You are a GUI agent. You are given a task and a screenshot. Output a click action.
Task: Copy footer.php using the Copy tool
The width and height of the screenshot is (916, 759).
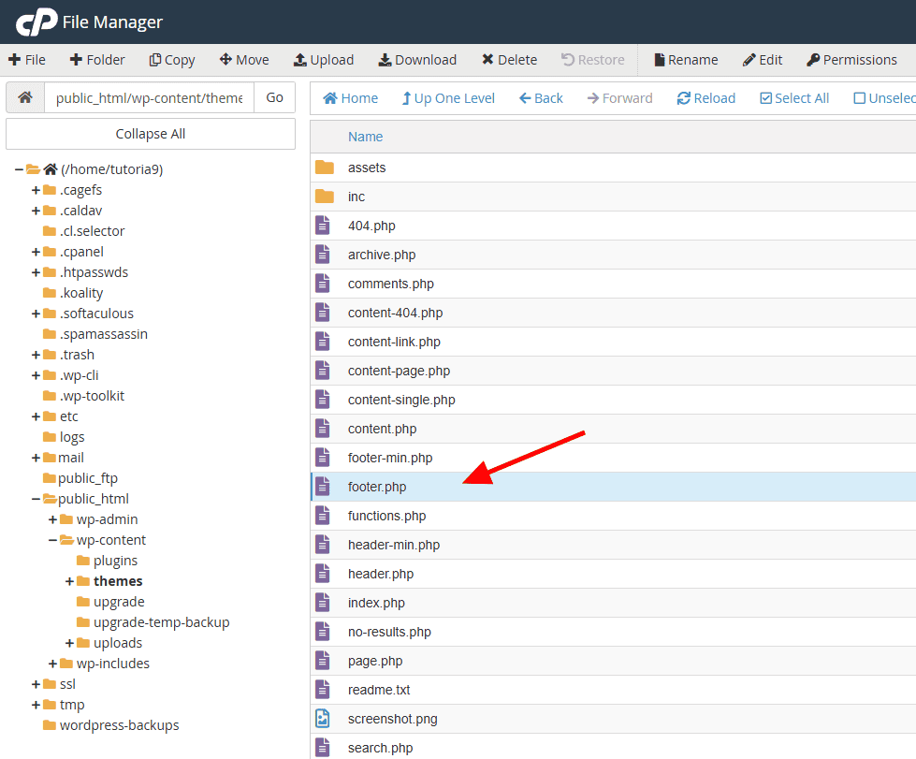[x=171, y=59]
